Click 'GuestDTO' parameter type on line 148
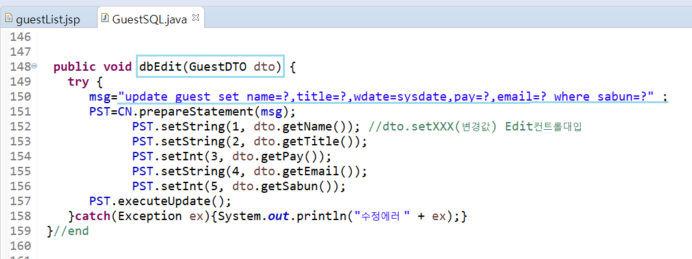The height and width of the screenshot is (259, 692). (218, 67)
